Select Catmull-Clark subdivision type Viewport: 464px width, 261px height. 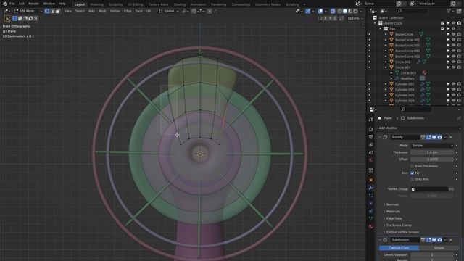pyautogui.click(x=399, y=248)
